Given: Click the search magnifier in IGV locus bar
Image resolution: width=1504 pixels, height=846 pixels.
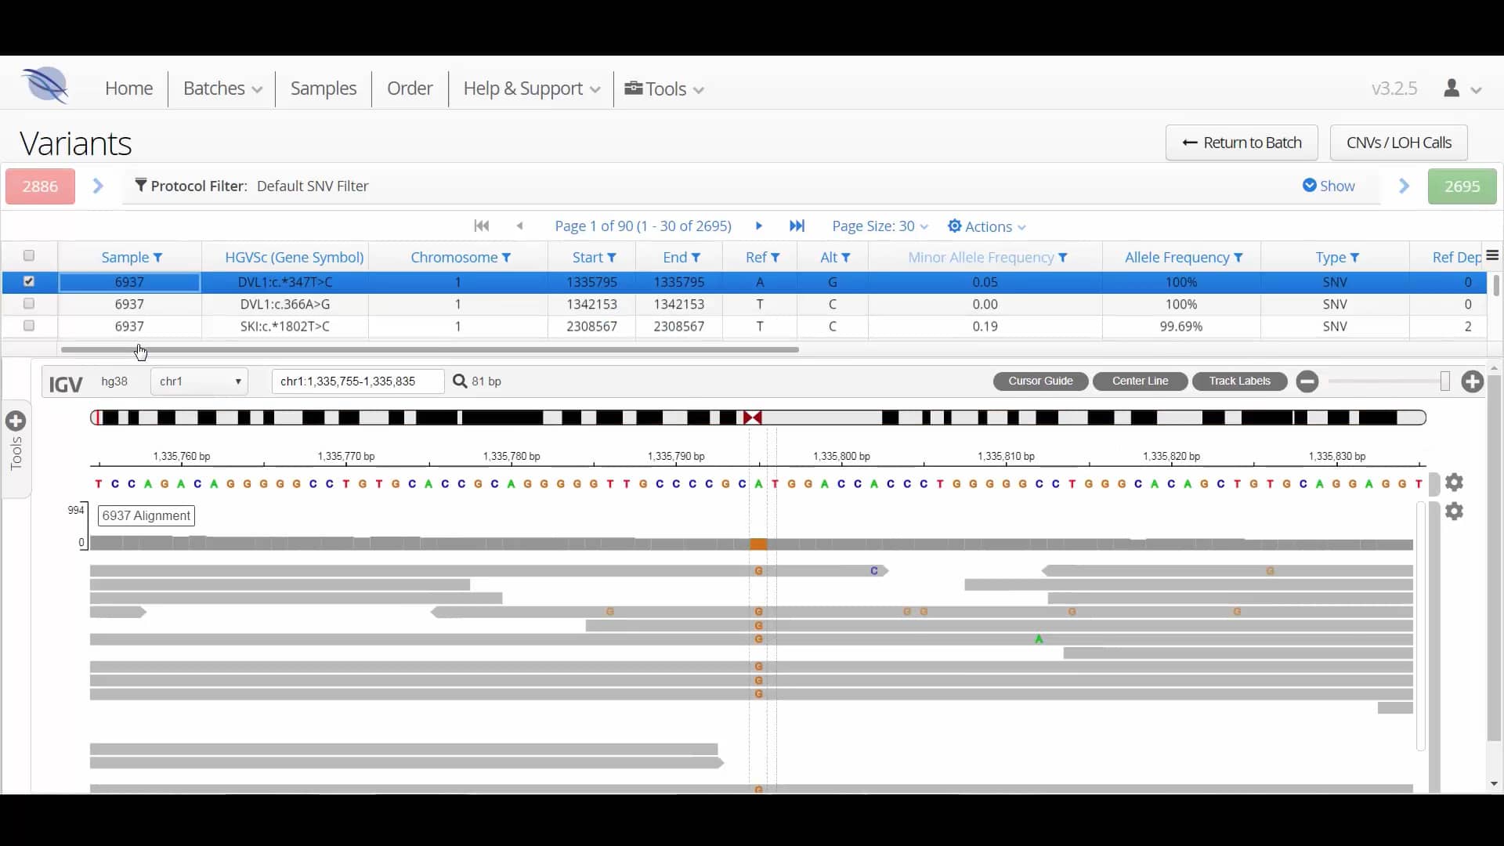Looking at the screenshot, I should [460, 381].
